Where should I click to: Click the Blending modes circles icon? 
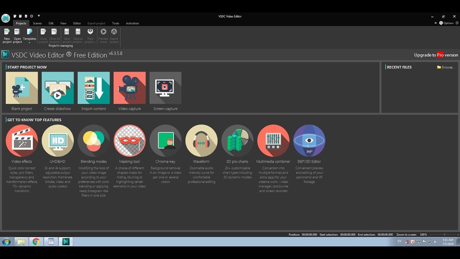93,141
